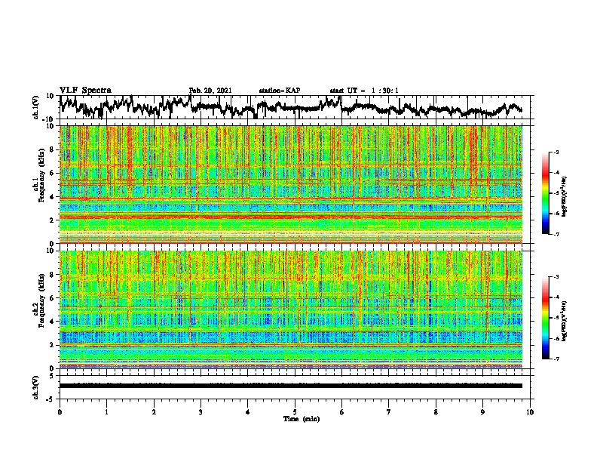The image size is (597, 462).
Task: Click the ch.3(V) axis label
Action: (36, 387)
